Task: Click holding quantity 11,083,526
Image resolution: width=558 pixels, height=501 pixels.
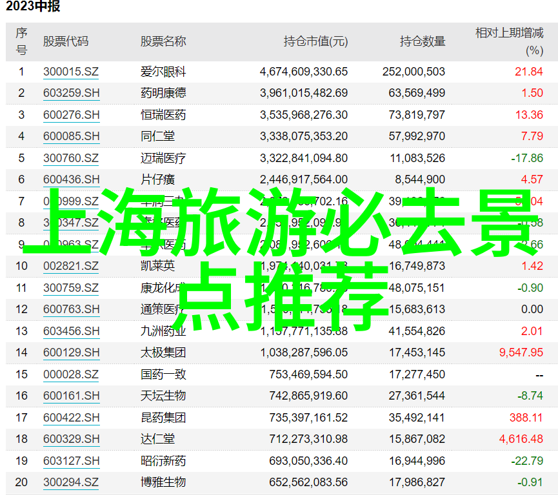Action: click(x=417, y=158)
